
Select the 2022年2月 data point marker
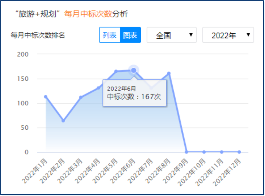tap(63, 121)
